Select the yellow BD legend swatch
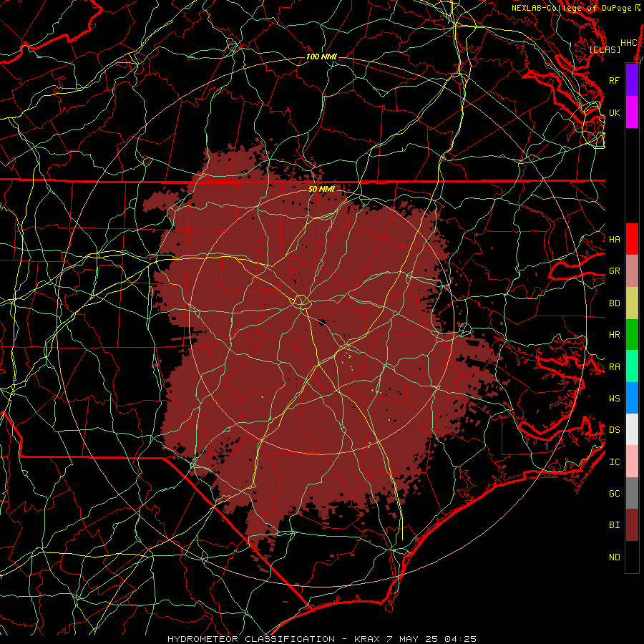Viewport: 644px width, 644px height. tap(632, 303)
